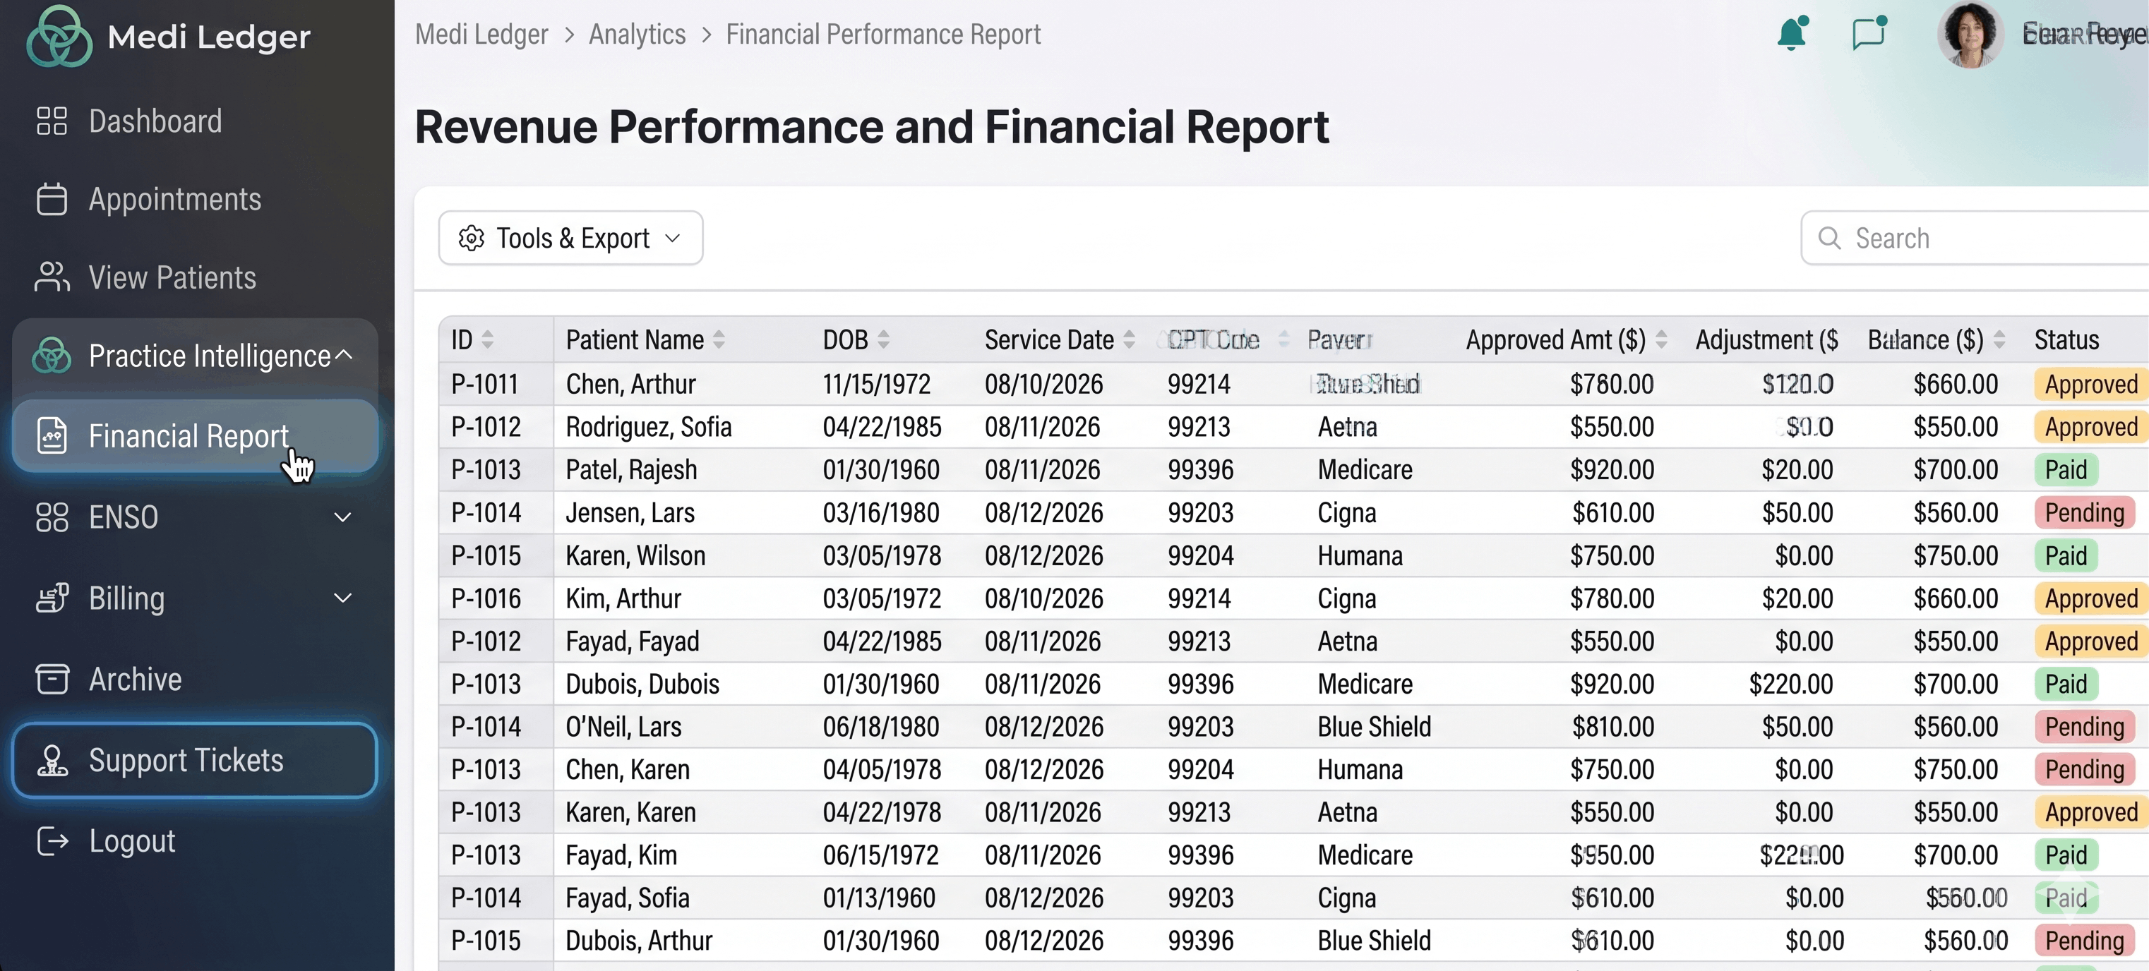Sort table by ID column arrows
Image resolution: width=2149 pixels, height=971 pixels.
tap(488, 339)
